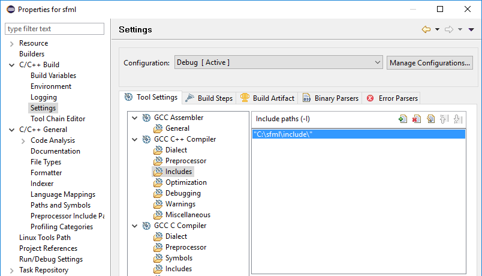
Task: Select Includes under GCC C++ Compiler
Action: (178, 172)
